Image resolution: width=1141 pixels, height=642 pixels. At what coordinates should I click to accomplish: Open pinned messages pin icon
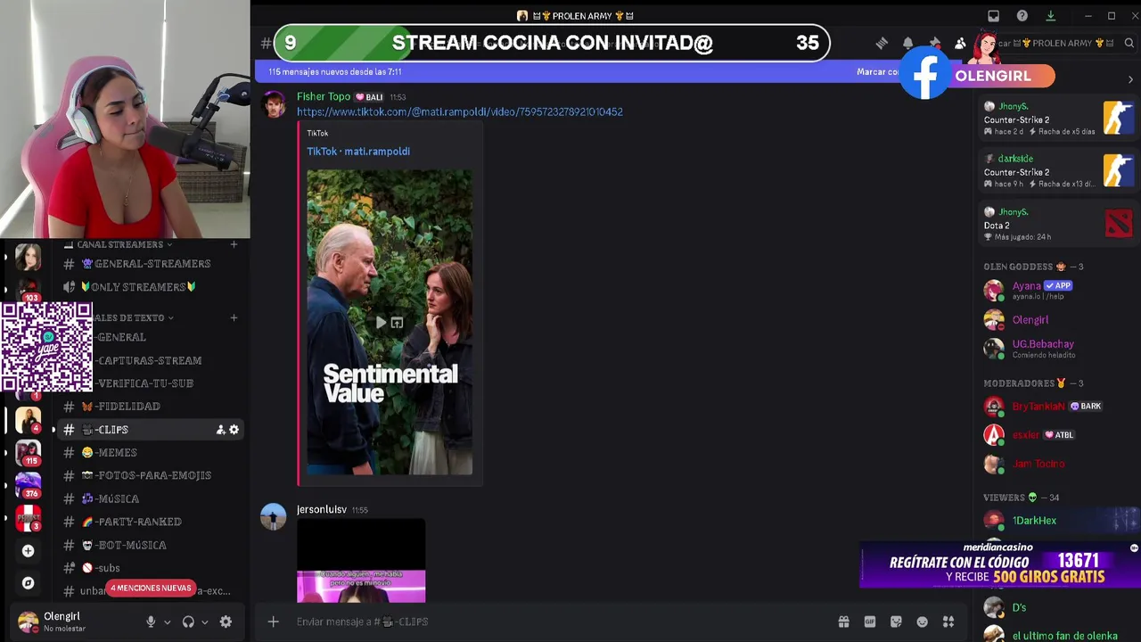pos(934,43)
